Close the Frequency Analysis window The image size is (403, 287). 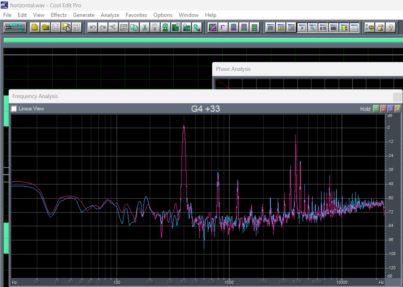[x=398, y=97]
